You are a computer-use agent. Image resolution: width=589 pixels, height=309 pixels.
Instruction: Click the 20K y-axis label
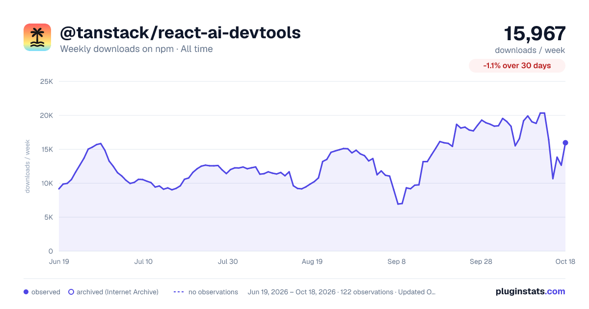click(46, 115)
